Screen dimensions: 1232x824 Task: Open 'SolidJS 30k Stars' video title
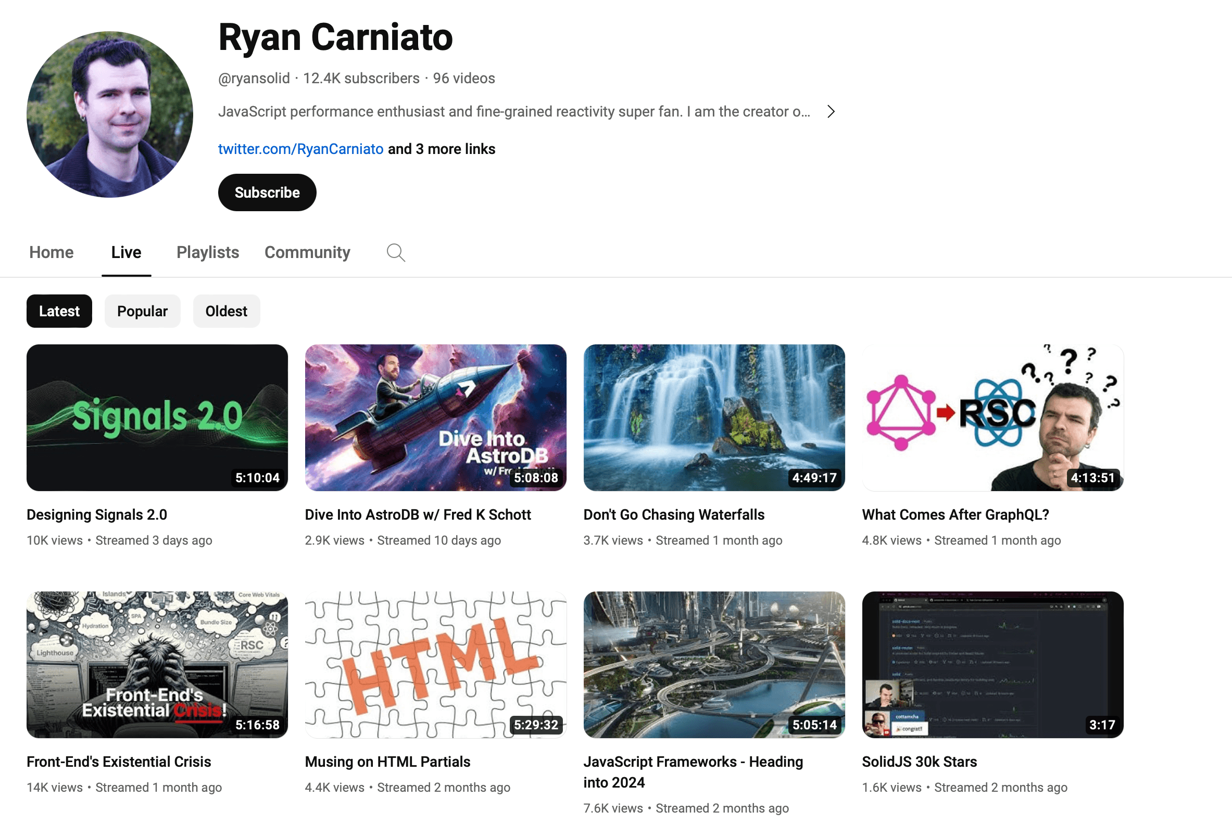pos(919,762)
